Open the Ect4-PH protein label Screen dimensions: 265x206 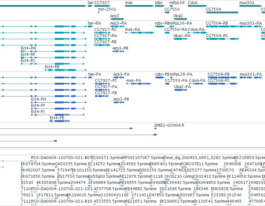pos(39,99)
